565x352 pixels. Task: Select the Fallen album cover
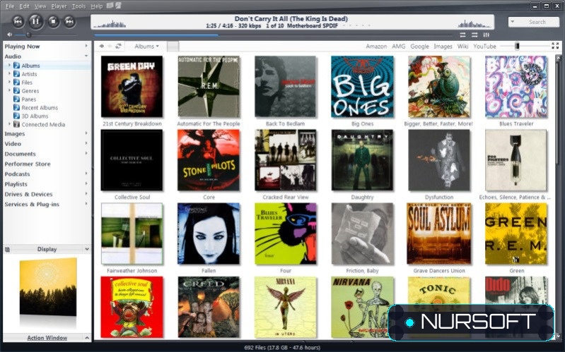pyautogui.click(x=209, y=233)
